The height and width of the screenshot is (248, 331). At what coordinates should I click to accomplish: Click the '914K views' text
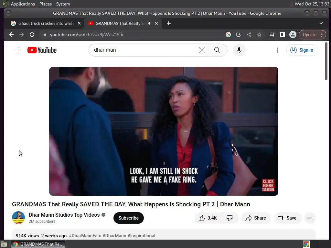[27, 235]
